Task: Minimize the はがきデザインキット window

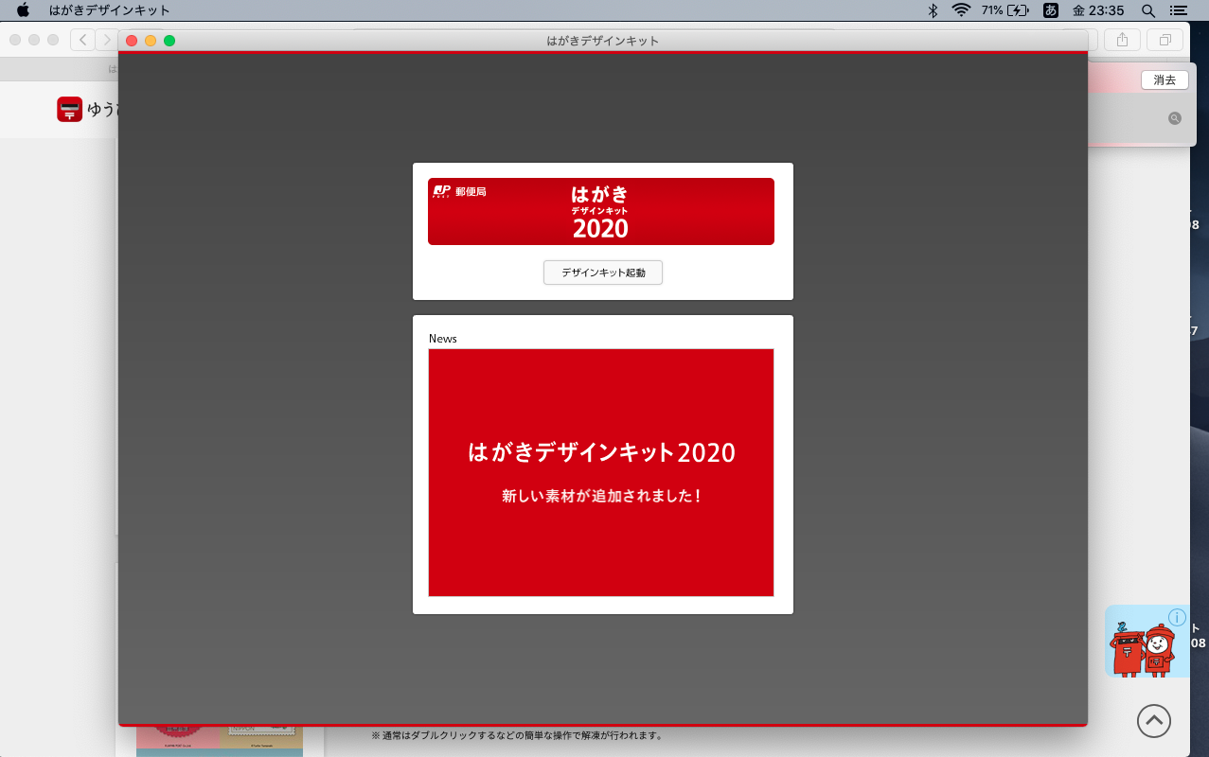Action: point(151,41)
